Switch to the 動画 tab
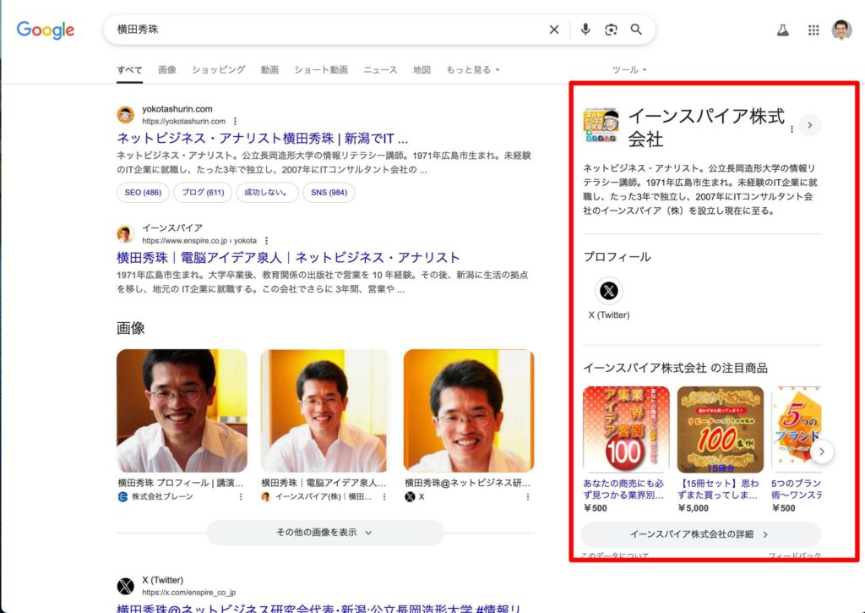865x613 pixels. click(269, 69)
